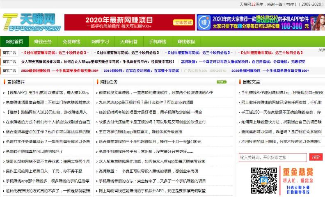Viewport: 325px width, 197px height.
Task: Open 手机赚钱APP趣闲赚秒赚3元 article
Action: [x=282, y=92]
